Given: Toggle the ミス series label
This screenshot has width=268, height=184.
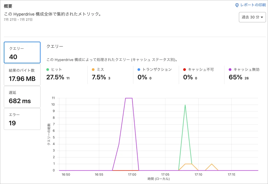Looking at the screenshot, I should click(x=100, y=70).
